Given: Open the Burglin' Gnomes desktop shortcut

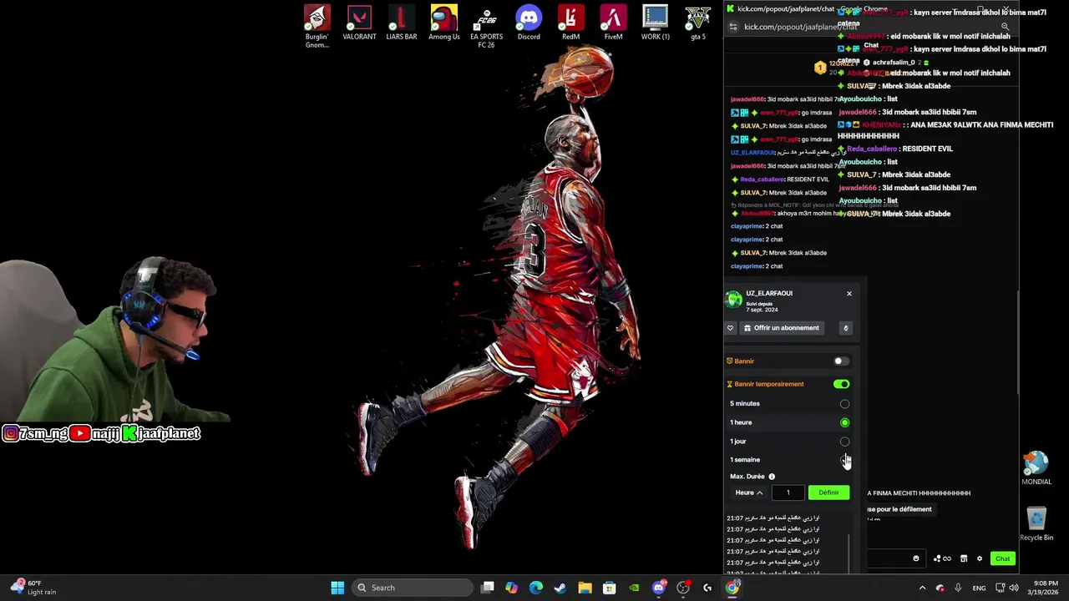Looking at the screenshot, I should pos(317,27).
